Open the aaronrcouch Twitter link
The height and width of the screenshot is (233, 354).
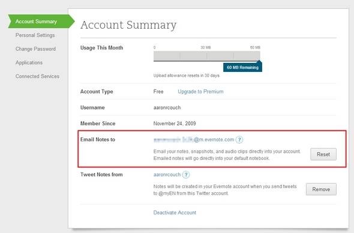tap(167, 175)
